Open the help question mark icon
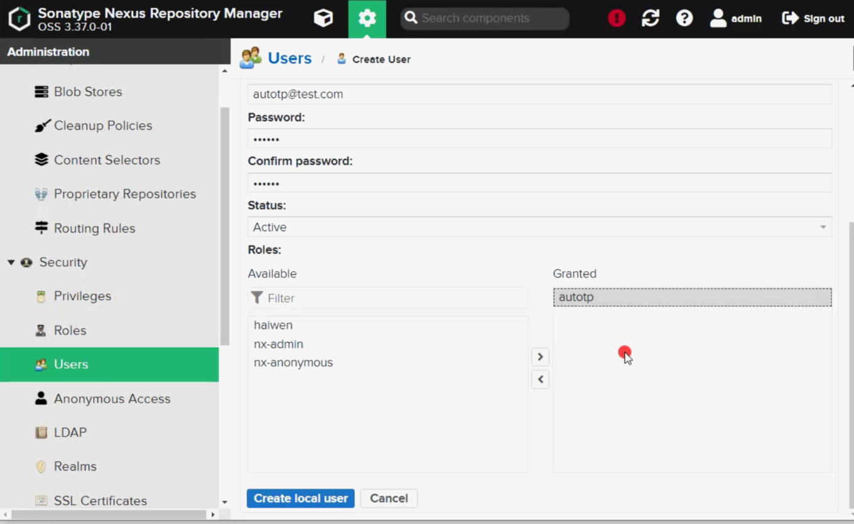The height and width of the screenshot is (524, 854). click(684, 18)
